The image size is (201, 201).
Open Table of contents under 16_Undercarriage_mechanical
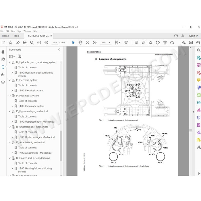28,132
